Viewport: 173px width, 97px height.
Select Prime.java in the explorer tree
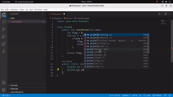pyautogui.click(x=27, y=22)
